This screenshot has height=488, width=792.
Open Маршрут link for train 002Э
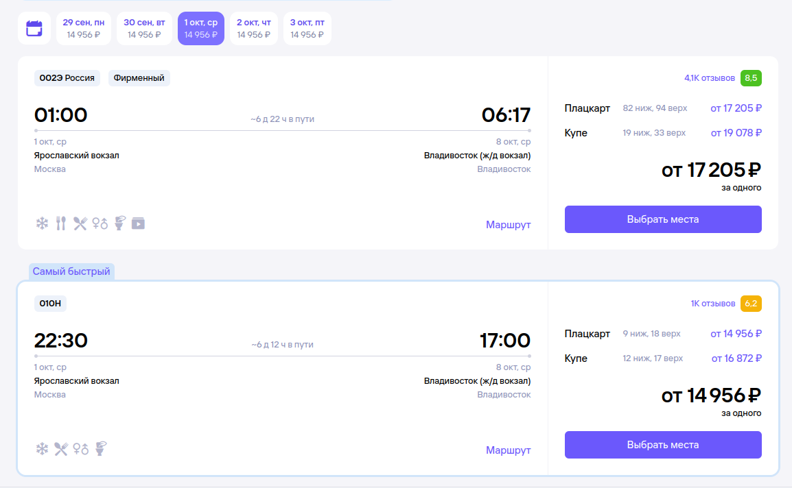click(508, 225)
